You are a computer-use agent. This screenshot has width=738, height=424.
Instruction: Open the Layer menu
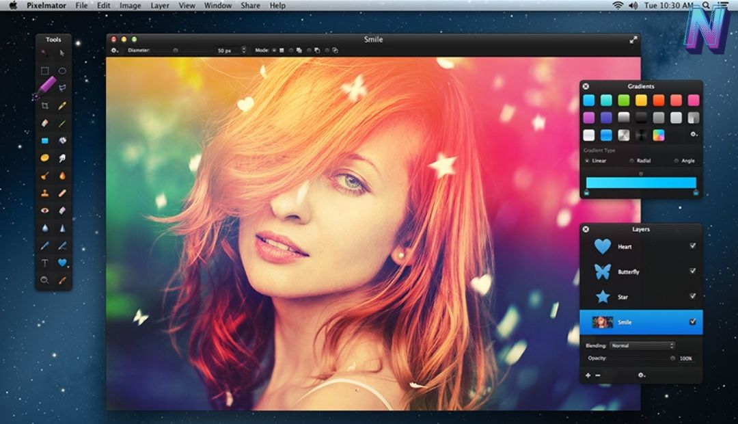[159, 5]
